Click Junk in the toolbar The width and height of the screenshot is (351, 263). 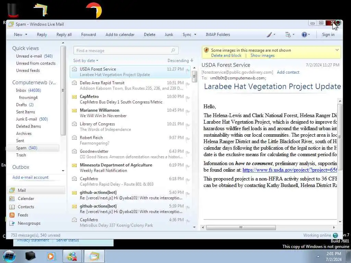click(169, 35)
